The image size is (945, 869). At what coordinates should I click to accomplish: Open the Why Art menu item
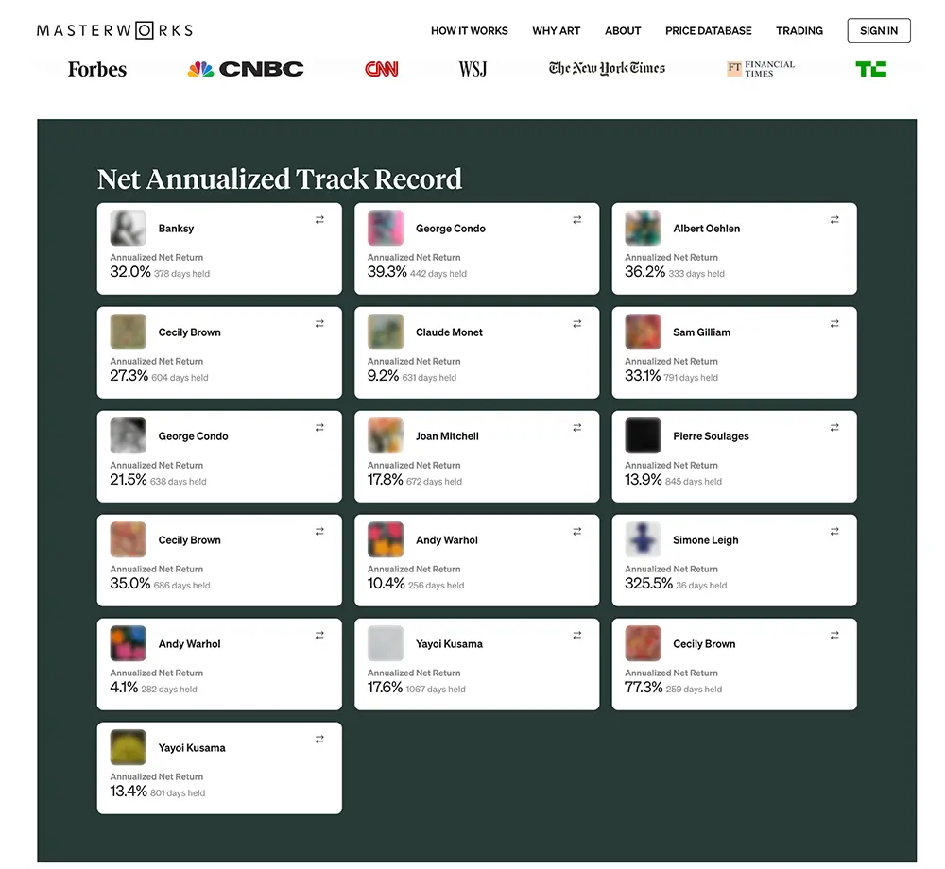click(x=556, y=31)
